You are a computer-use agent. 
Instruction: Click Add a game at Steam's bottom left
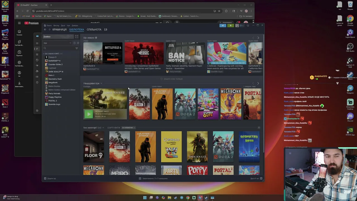click(50, 179)
